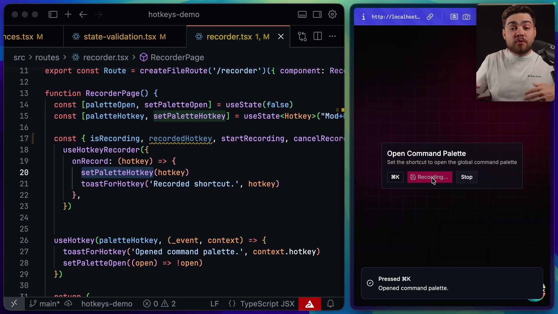Open the notifications bell in the status bar

[330, 304]
